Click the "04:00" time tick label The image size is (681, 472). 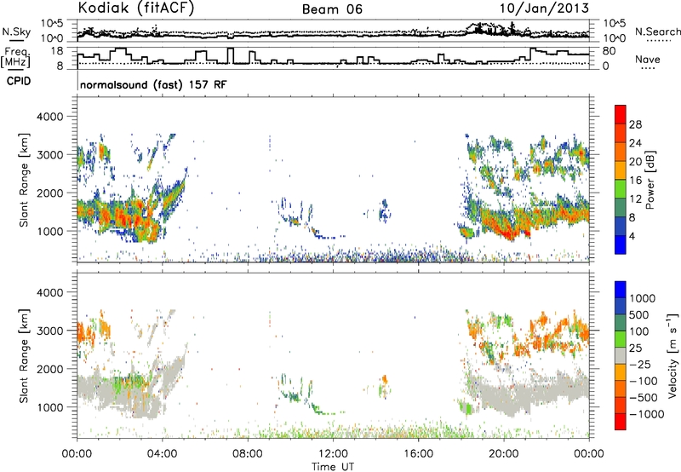click(x=162, y=454)
